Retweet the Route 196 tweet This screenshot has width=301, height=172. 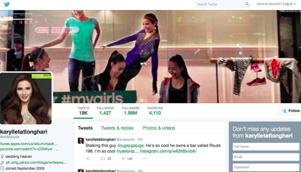click(103, 159)
